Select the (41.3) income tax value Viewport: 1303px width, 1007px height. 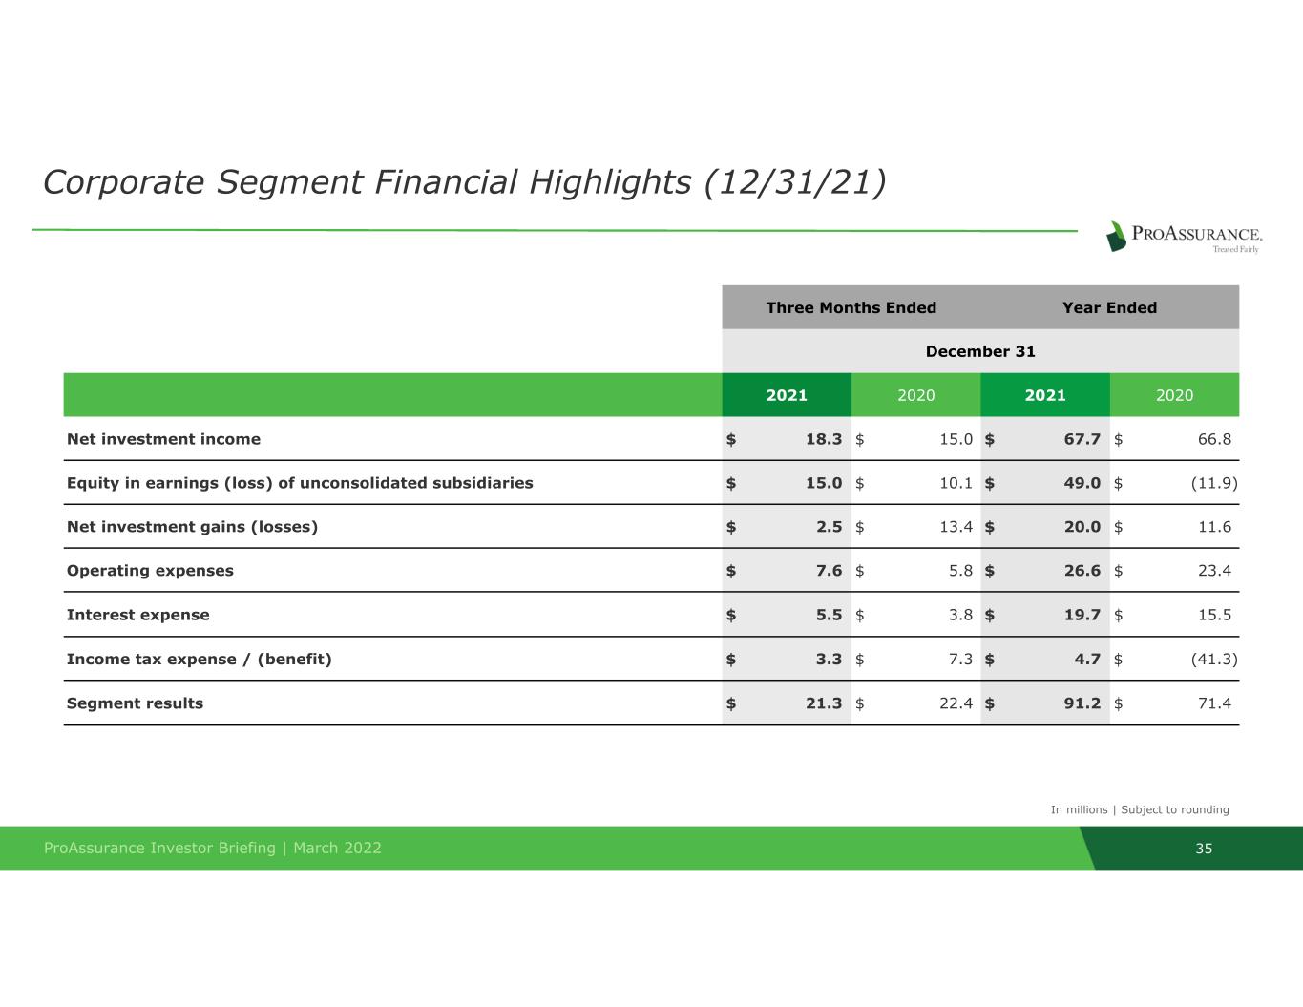1213,660
